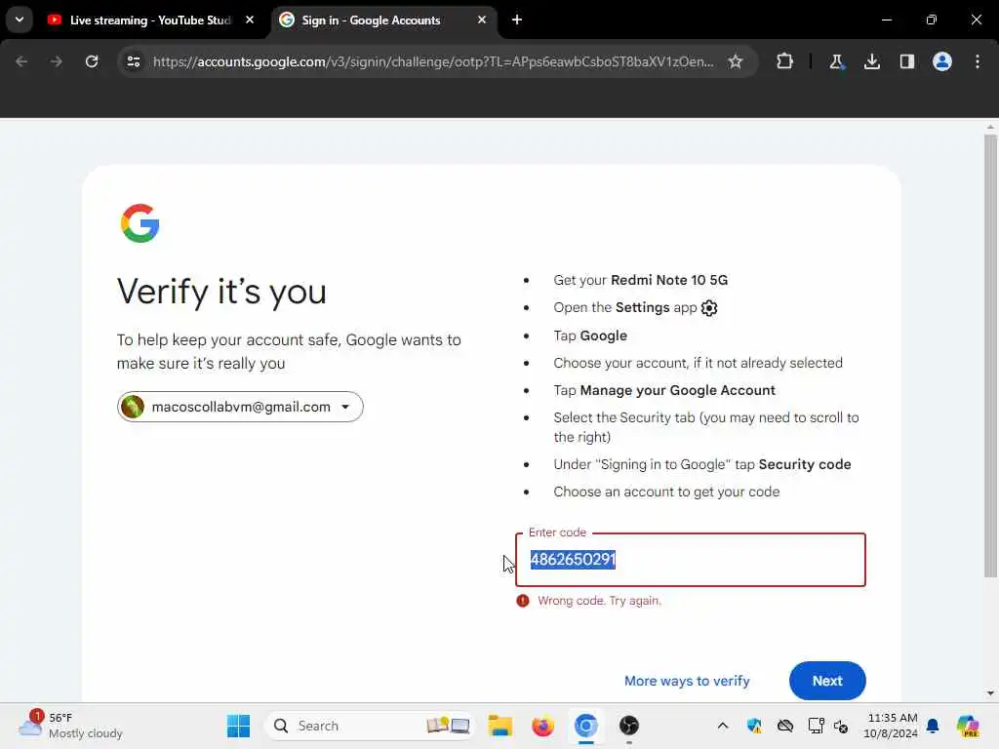Open the Chrome profile avatar

tap(941, 61)
